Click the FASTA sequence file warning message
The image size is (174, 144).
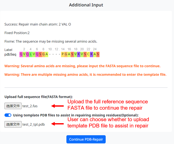tap(82, 66)
